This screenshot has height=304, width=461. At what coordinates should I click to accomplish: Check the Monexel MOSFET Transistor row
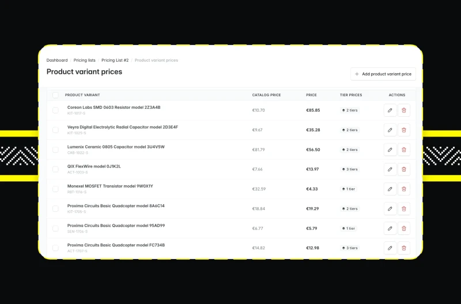[55, 189]
